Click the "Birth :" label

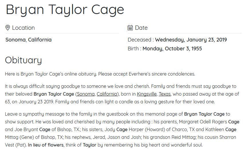click(135, 49)
